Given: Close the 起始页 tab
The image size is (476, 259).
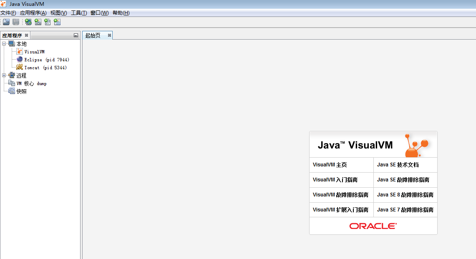Looking at the screenshot, I should point(109,35).
